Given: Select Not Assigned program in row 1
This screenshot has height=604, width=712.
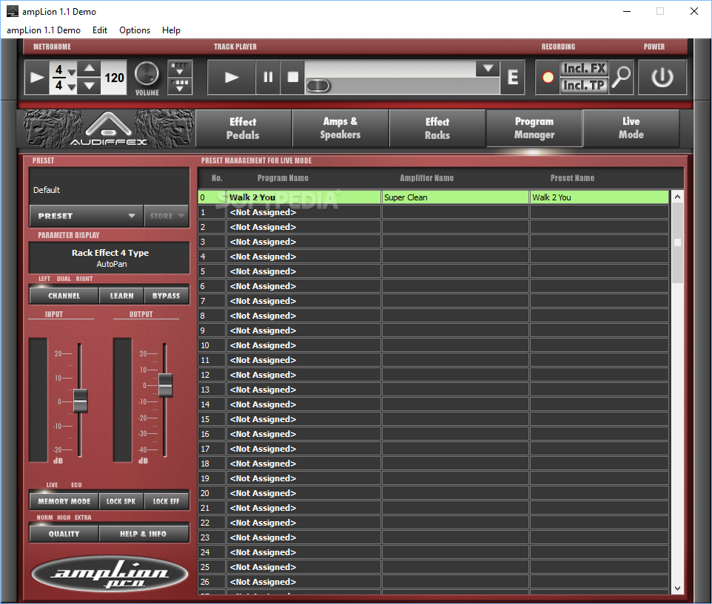Looking at the screenshot, I should pyautogui.click(x=303, y=212).
